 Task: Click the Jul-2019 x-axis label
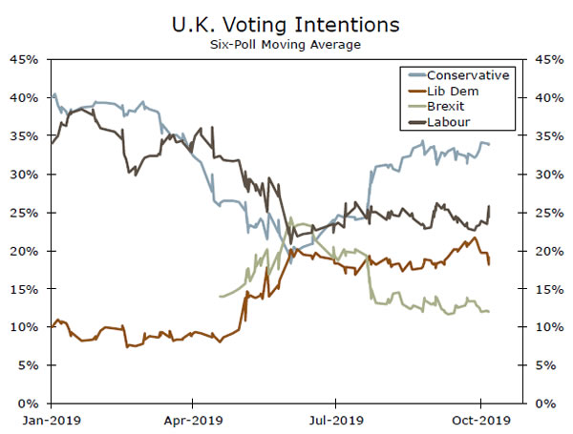tap(335, 419)
